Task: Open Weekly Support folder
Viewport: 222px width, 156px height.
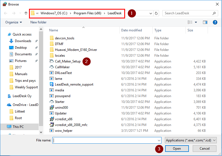Action: [x=26, y=87]
